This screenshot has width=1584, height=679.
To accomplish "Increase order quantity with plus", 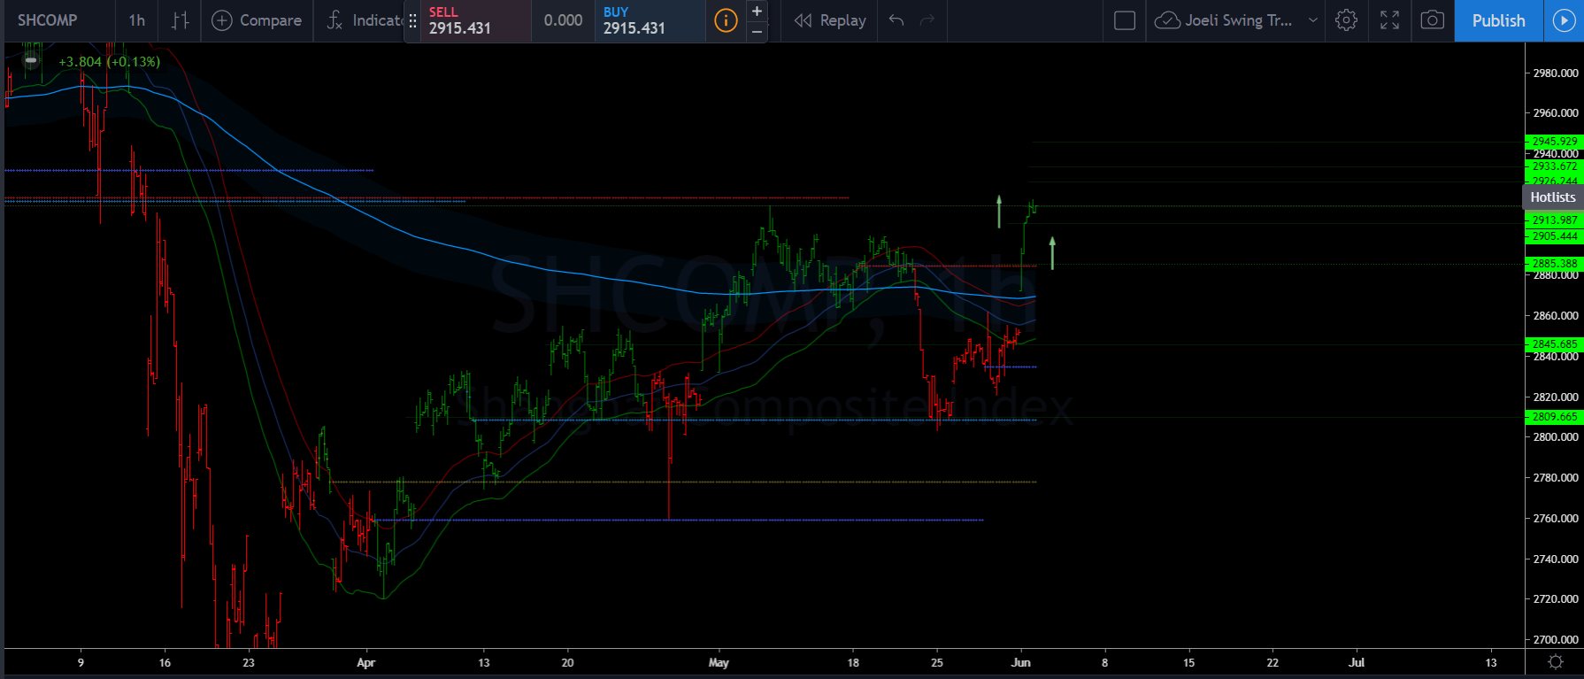I will coord(757,12).
